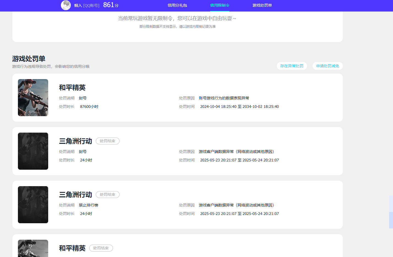Go to 游戏处罚单 tab
Viewport: 393px width, 257px height.
262,5
